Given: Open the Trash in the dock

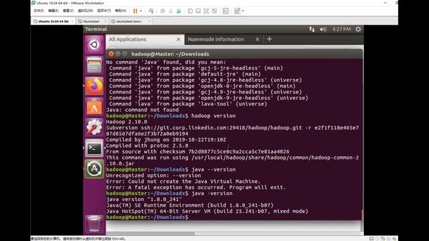Looking at the screenshot, I should pyautogui.click(x=94, y=224).
